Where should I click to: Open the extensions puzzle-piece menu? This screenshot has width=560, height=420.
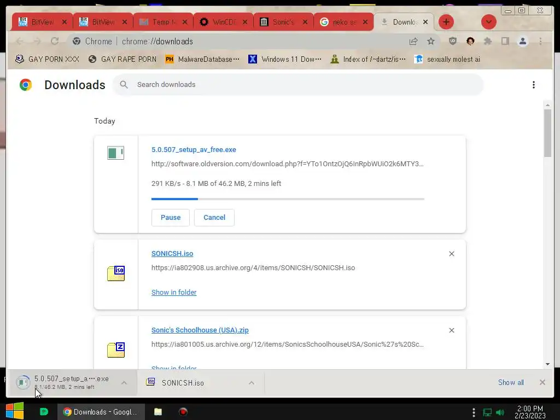pos(487,42)
